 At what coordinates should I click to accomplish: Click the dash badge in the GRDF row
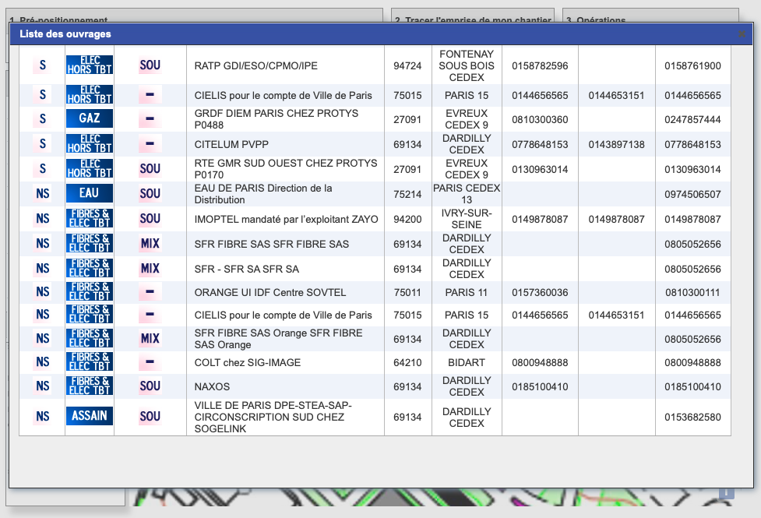(x=150, y=119)
